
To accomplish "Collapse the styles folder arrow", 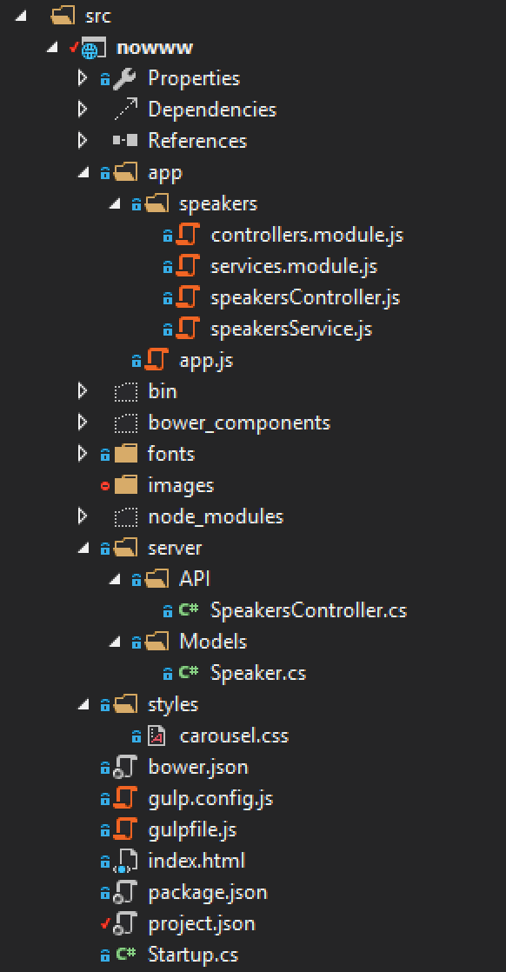I will click(x=83, y=705).
